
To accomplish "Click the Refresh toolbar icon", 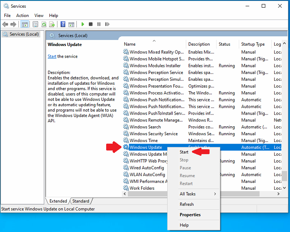I will (44, 24).
